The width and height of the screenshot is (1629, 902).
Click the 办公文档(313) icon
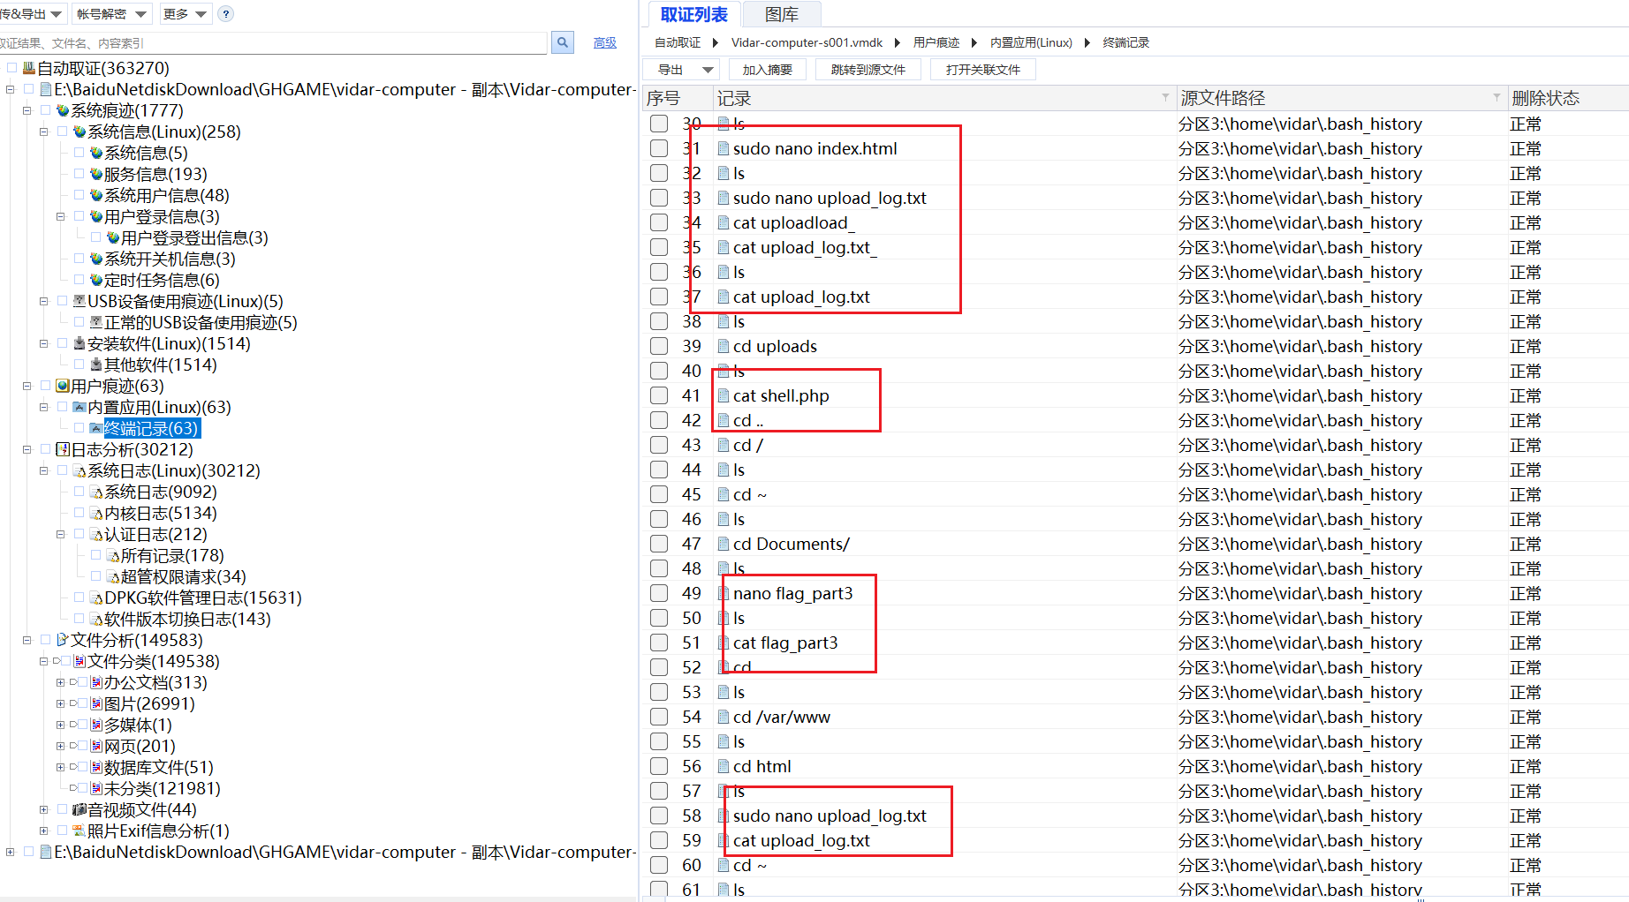click(x=96, y=682)
